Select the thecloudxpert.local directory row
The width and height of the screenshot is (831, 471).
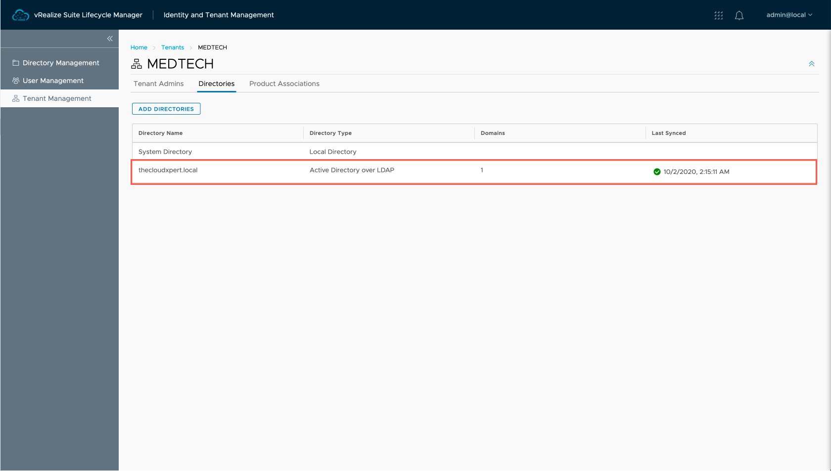(x=168, y=170)
